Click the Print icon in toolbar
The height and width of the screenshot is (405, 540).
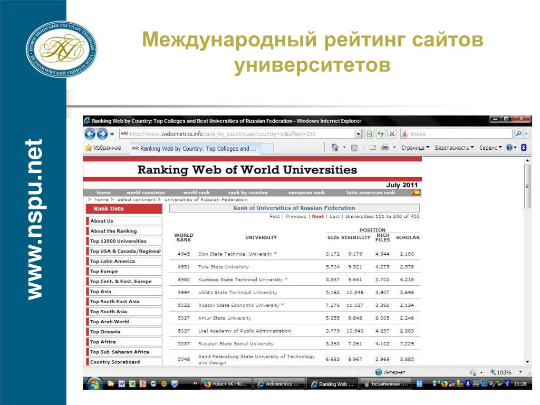385,148
